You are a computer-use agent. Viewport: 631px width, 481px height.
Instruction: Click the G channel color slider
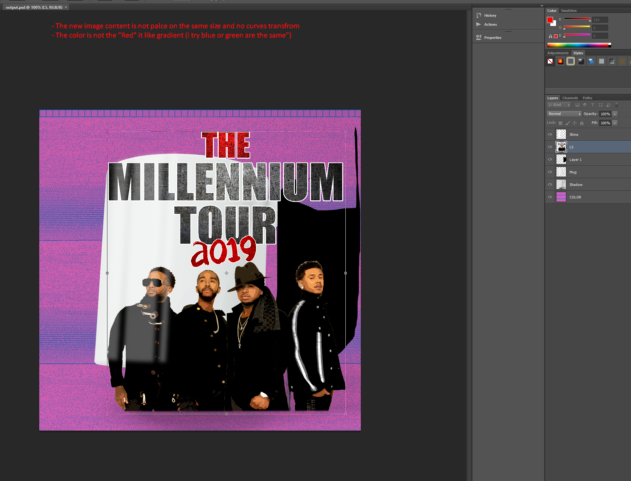click(577, 27)
